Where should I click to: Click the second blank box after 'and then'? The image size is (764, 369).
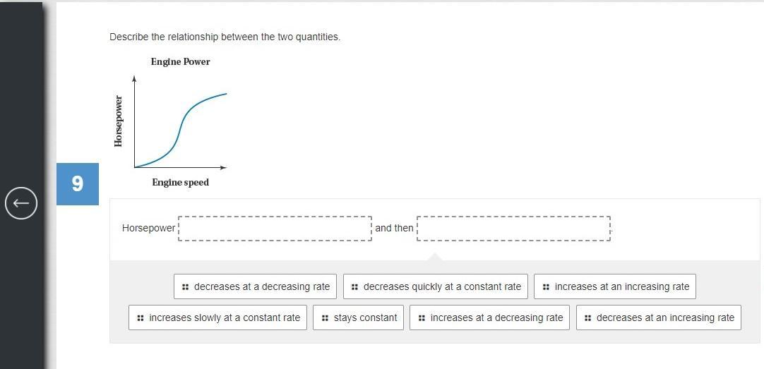point(513,229)
